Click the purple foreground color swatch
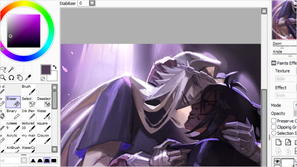Screen dimensions: 297x167 pos(45,70)
